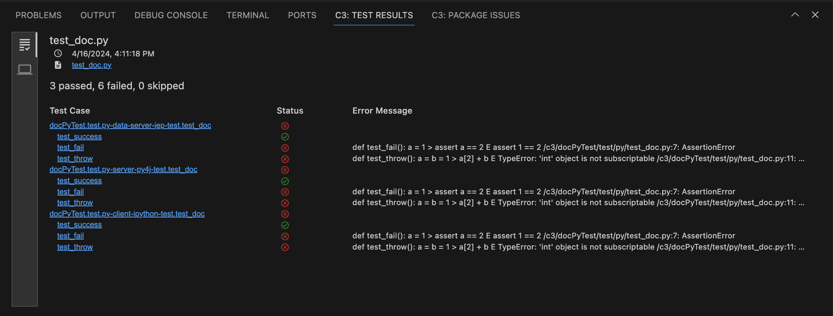Open the C3: Package Issues tab
Viewport: 833px width, 316px height.
pos(476,15)
